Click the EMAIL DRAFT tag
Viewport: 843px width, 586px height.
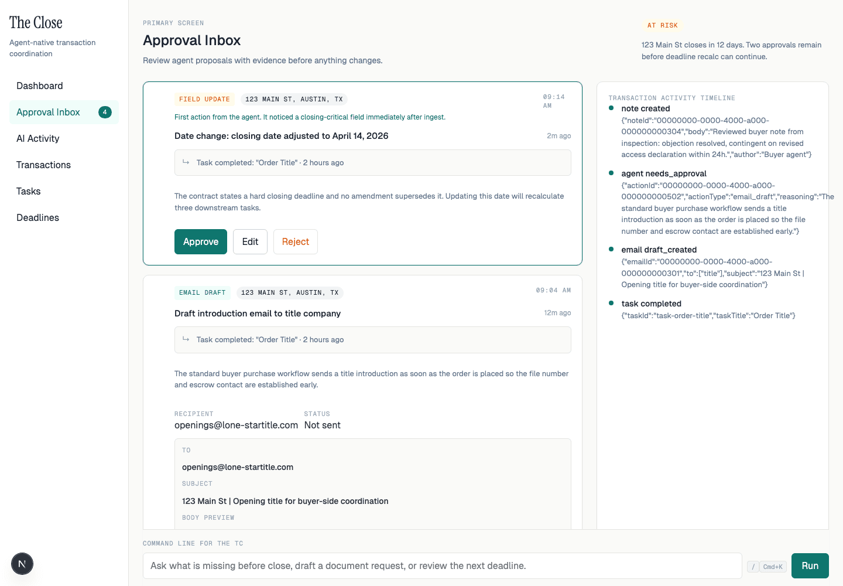coord(202,292)
